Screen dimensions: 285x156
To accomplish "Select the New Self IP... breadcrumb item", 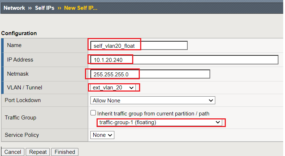I will [x=81, y=8].
